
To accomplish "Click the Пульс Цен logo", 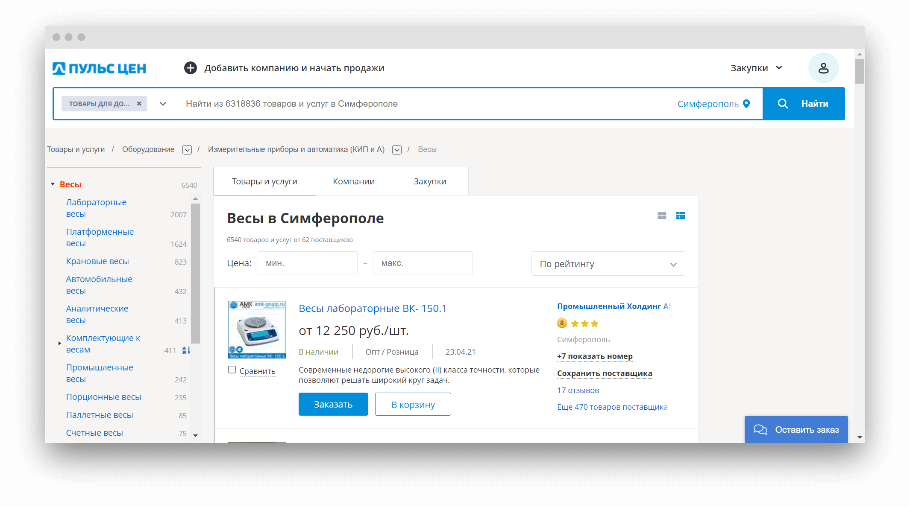I will point(99,68).
